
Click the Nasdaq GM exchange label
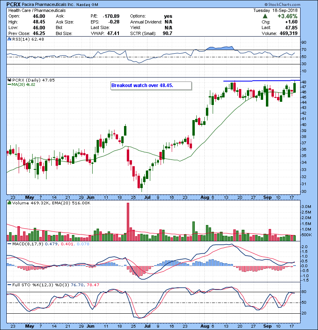(87, 4)
